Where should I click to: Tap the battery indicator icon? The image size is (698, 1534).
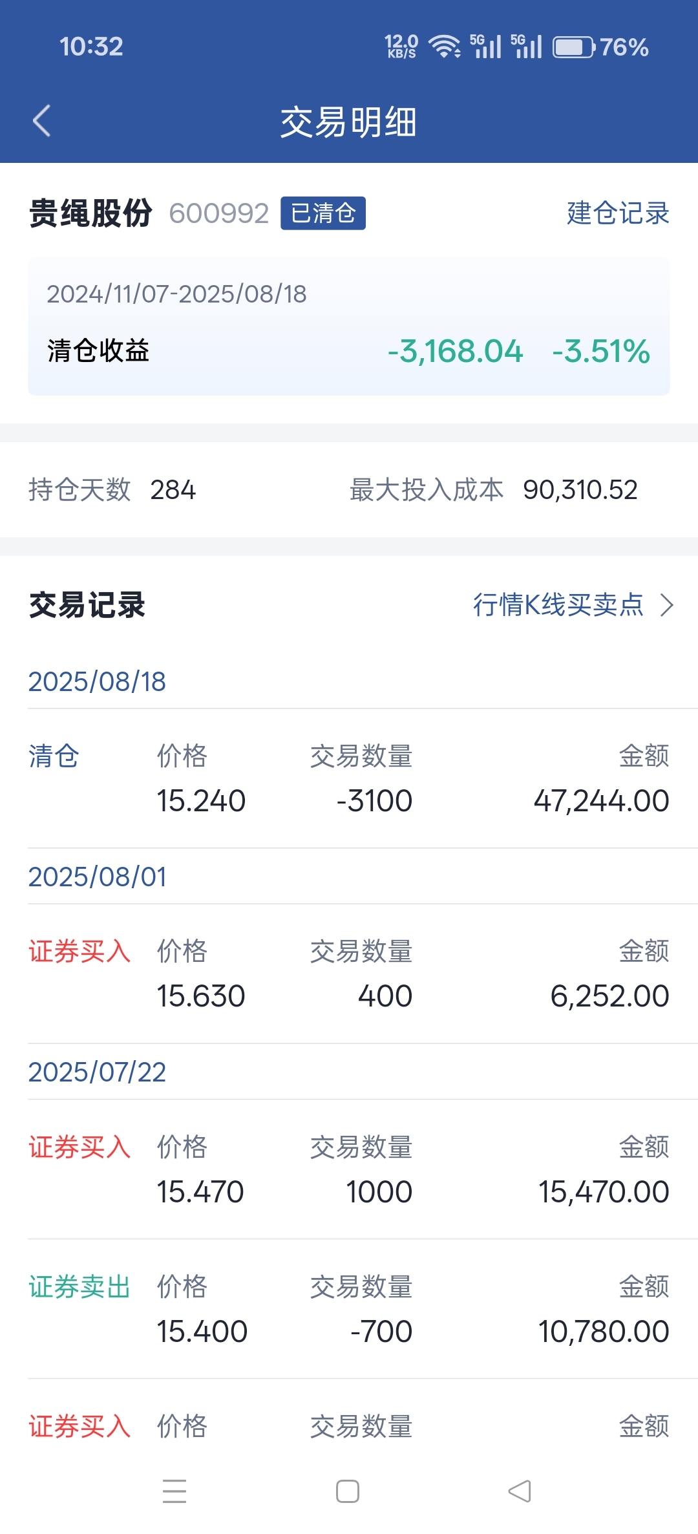[x=573, y=47]
